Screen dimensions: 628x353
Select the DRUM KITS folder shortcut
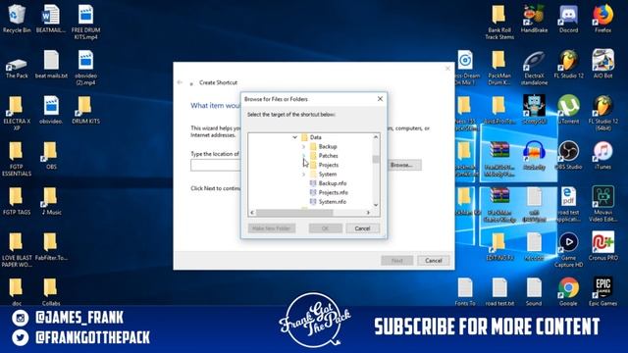click(x=85, y=110)
